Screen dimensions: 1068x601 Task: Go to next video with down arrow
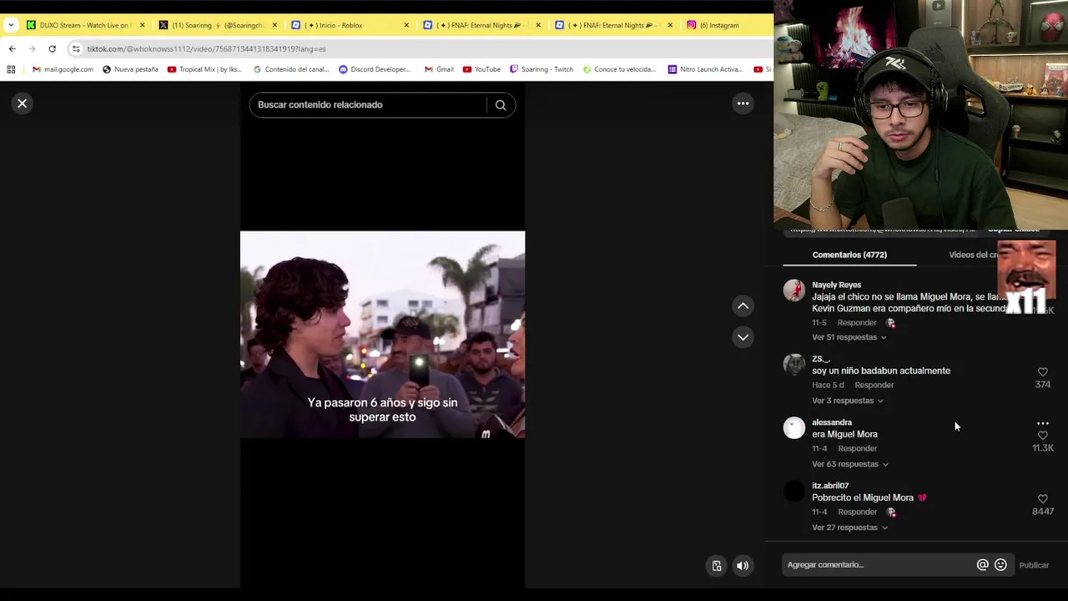tap(743, 337)
